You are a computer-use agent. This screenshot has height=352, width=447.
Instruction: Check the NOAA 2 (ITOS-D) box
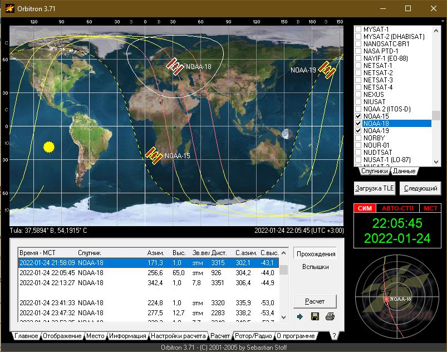pos(358,109)
